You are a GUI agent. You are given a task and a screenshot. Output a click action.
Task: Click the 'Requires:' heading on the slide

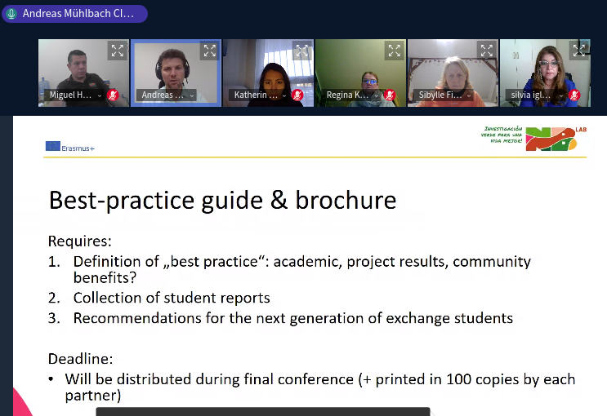(80, 241)
